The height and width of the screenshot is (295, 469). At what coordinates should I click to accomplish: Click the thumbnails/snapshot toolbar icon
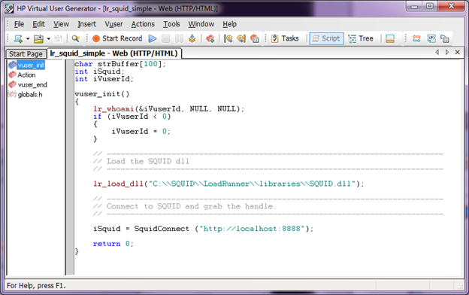click(431, 38)
